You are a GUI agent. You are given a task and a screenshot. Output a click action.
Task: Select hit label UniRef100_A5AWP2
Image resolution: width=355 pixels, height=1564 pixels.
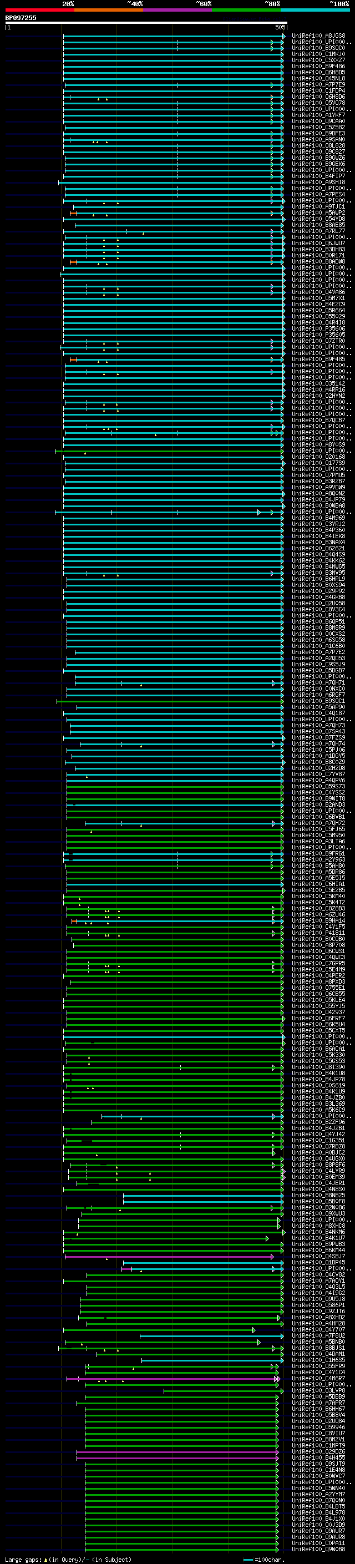pyautogui.click(x=318, y=212)
